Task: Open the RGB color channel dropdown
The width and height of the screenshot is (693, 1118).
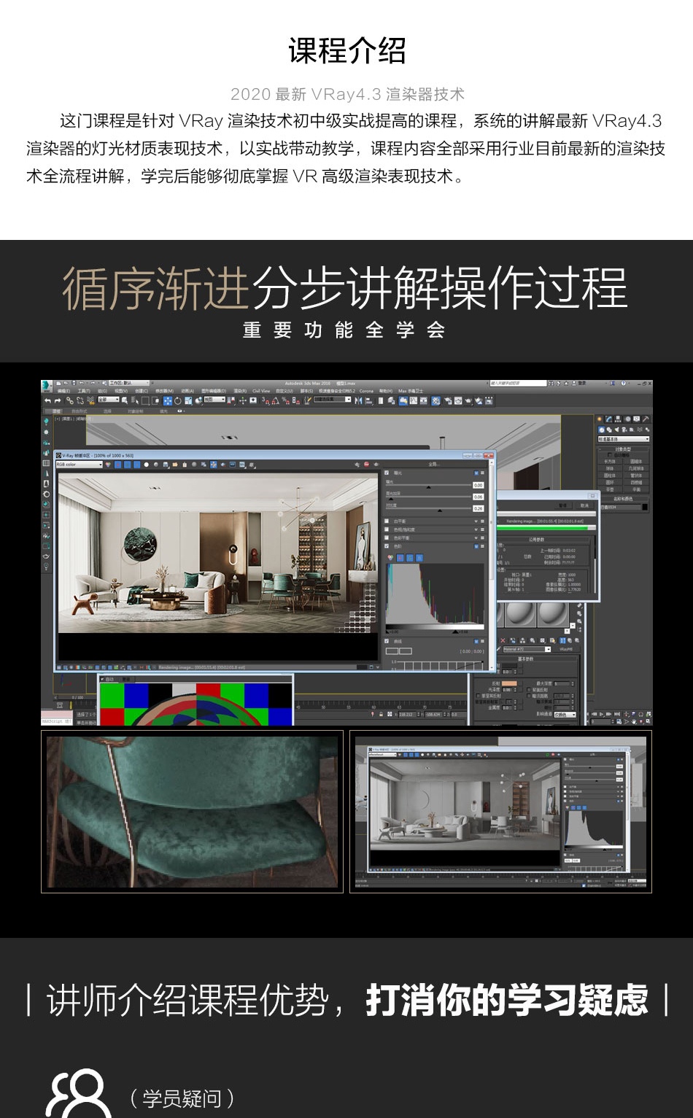Action: click(80, 465)
